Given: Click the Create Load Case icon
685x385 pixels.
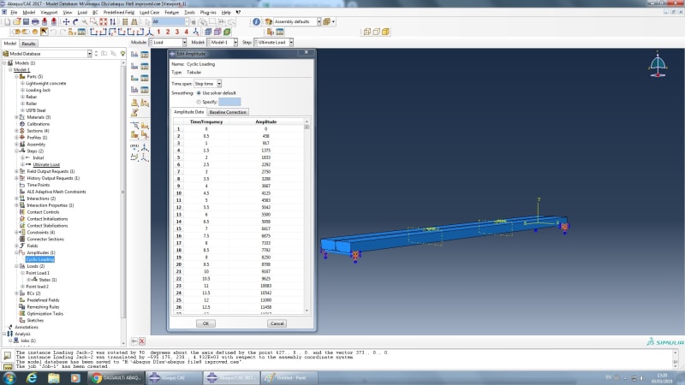Looking at the screenshot, I should pyautogui.click(x=134, y=90).
